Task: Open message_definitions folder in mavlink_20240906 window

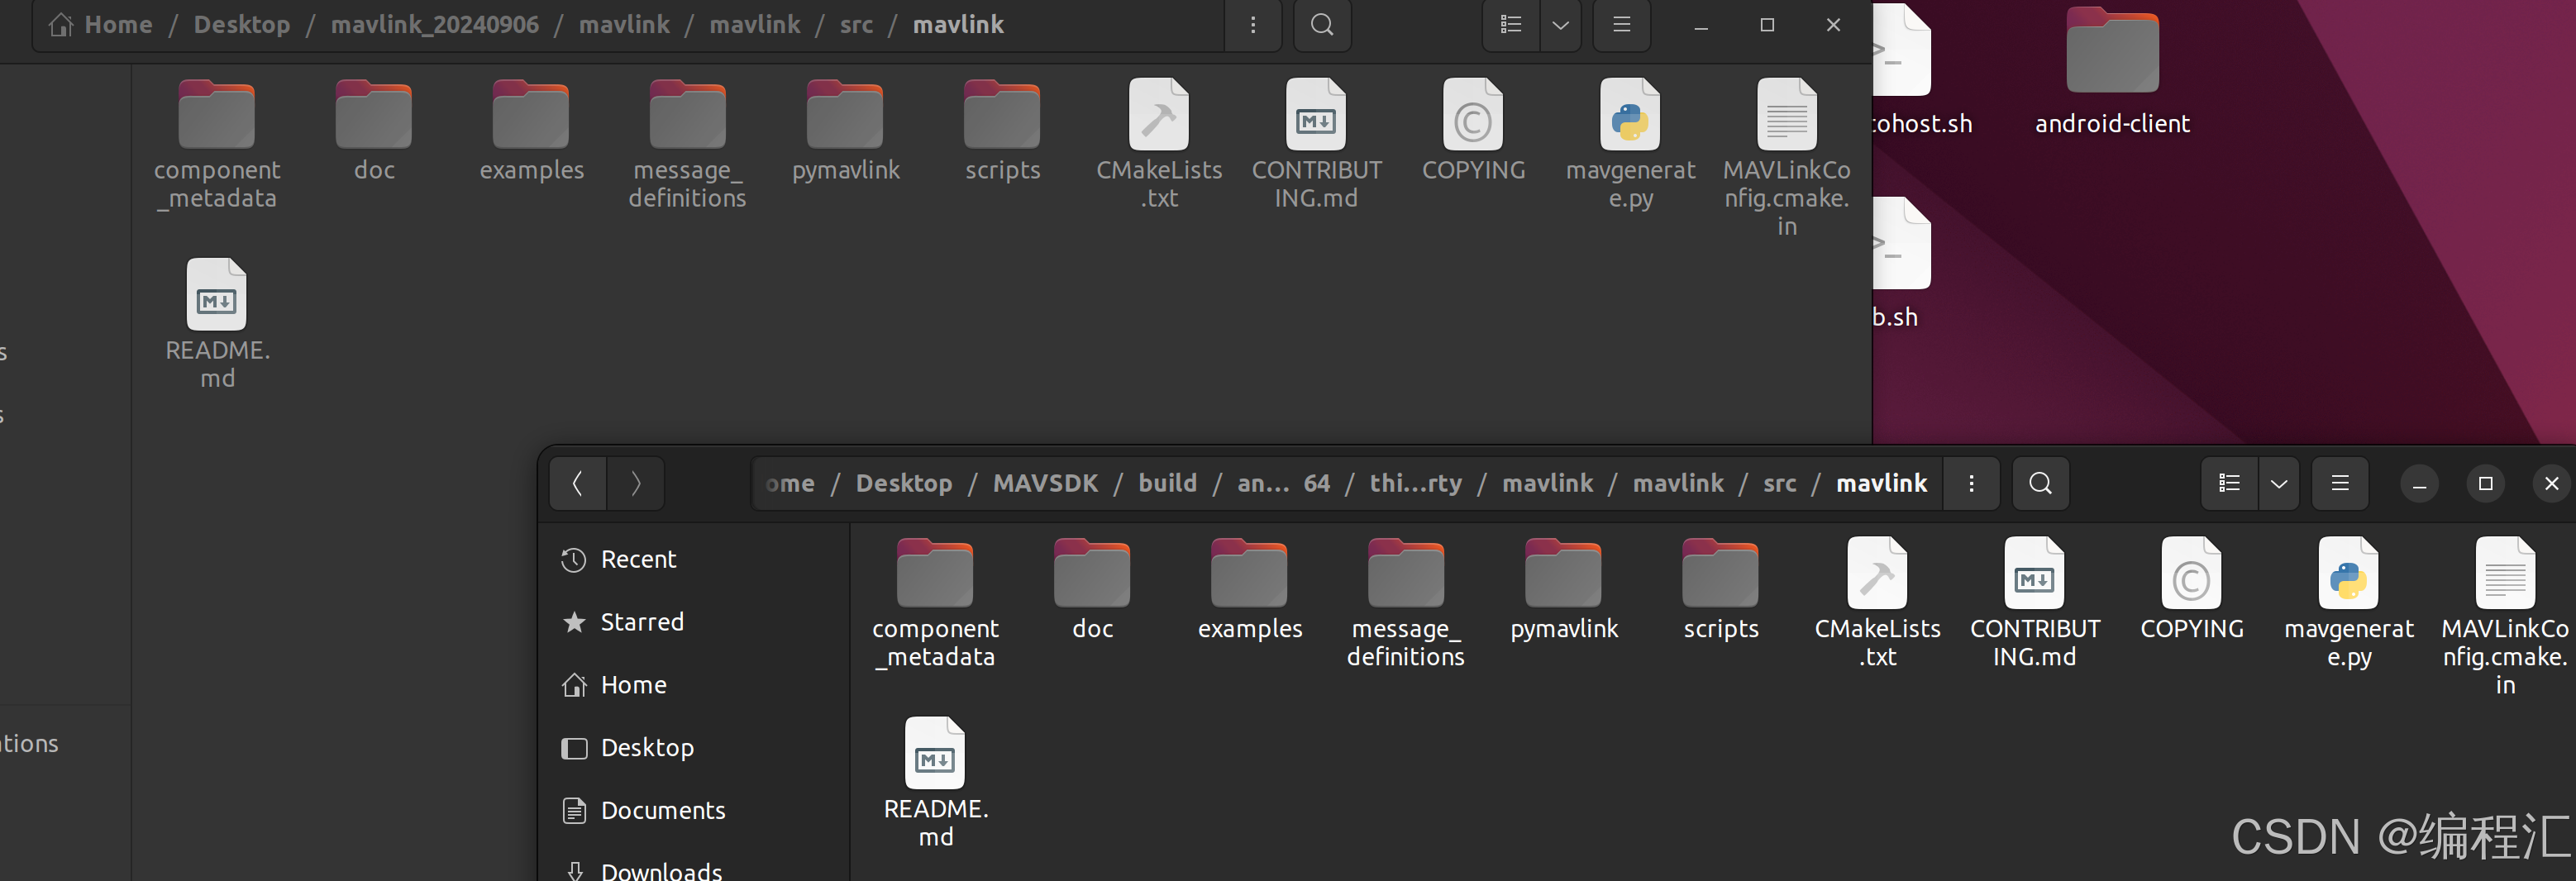Action: (x=688, y=143)
